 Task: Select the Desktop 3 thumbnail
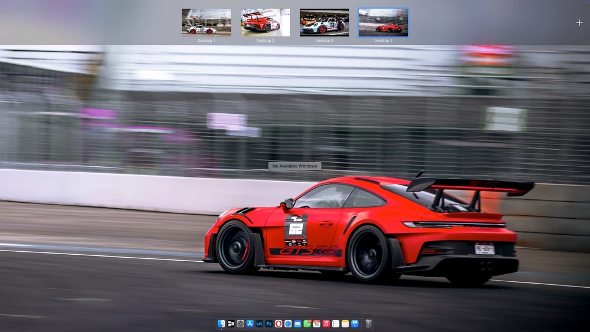[x=324, y=22]
